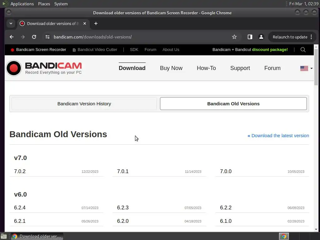Open the website search magnifier

[303, 50]
